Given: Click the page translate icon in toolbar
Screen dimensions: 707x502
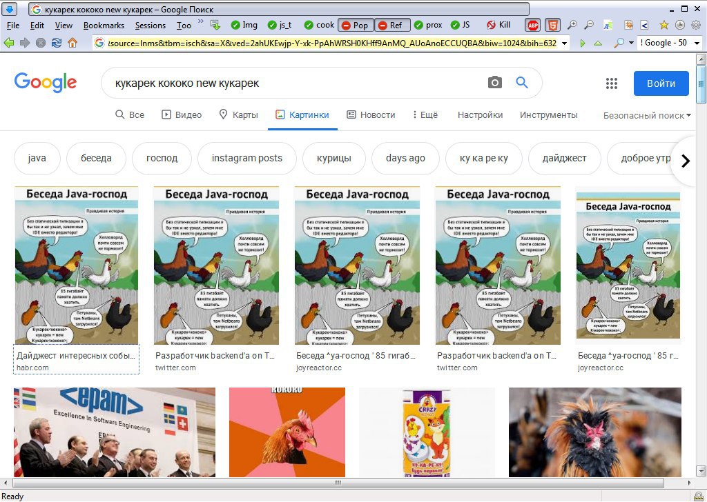Looking at the screenshot, I should pyautogui.click(x=608, y=26).
